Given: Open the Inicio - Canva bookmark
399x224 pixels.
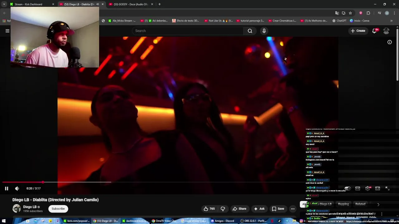Looking at the screenshot, I should (359, 21).
